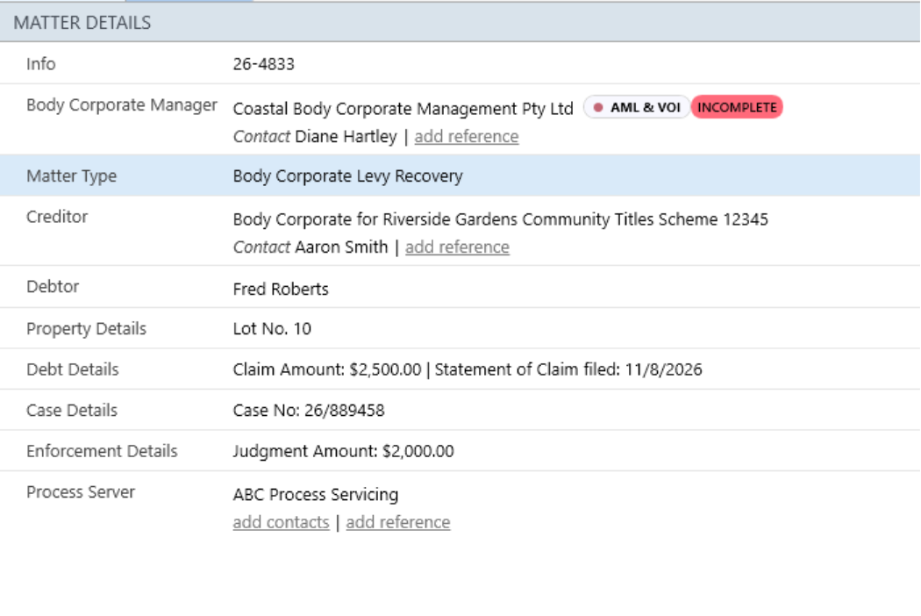Click the MATTER DETAILS header
The image size is (921, 616).
(82, 23)
